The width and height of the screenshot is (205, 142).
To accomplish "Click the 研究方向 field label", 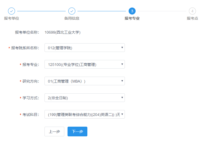I will [x=31, y=81].
